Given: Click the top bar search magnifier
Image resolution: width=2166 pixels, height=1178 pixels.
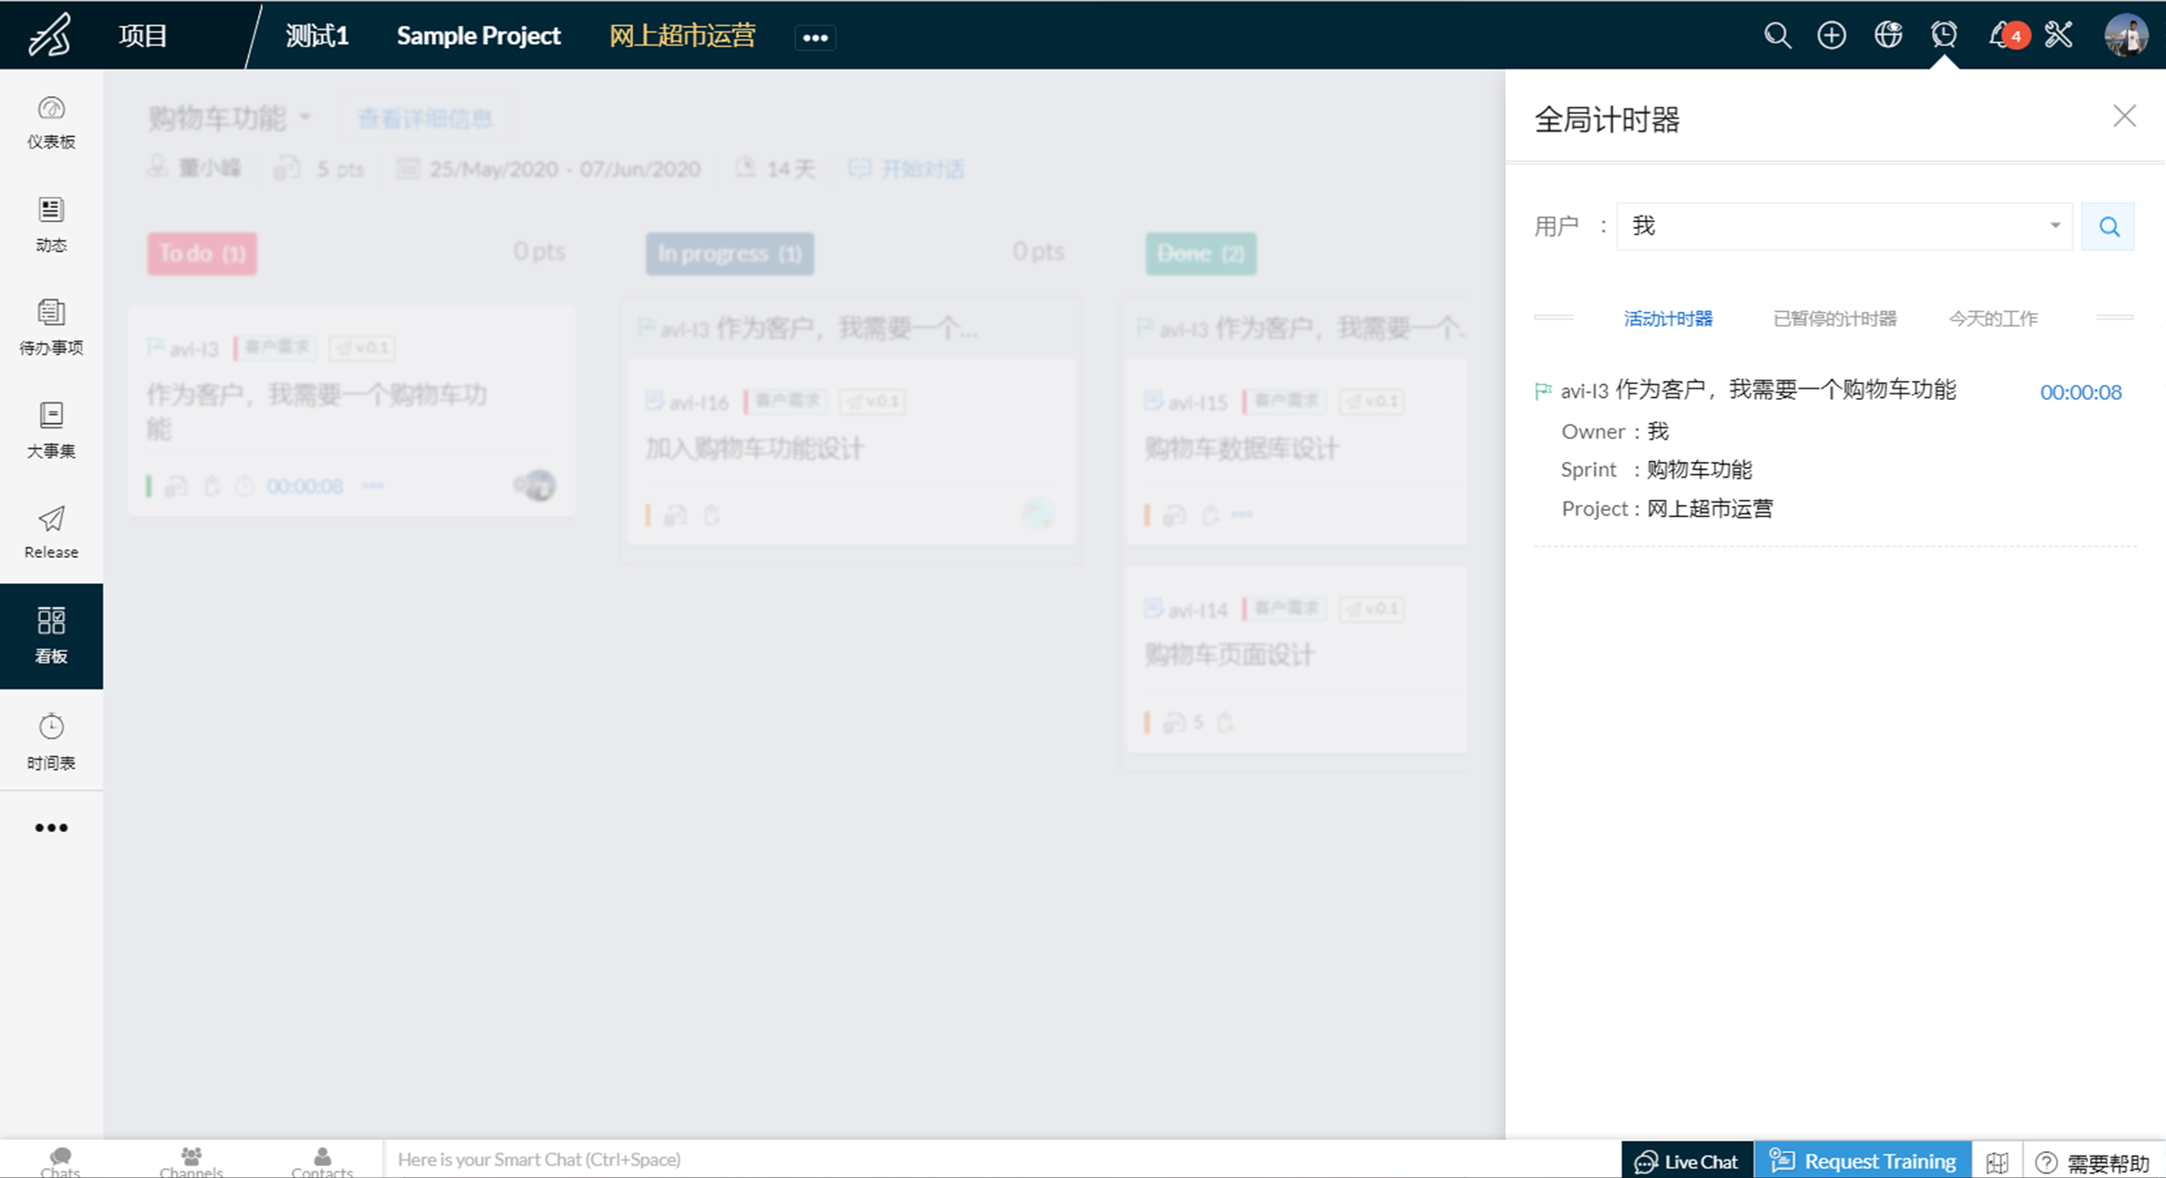Looking at the screenshot, I should (x=1776, y=35).
